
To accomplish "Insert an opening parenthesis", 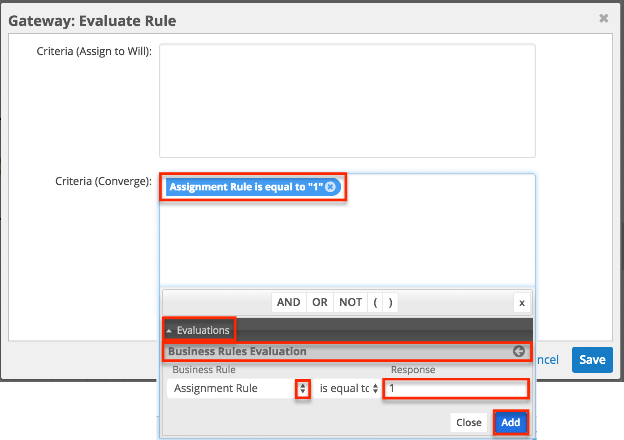I will 375,302.
